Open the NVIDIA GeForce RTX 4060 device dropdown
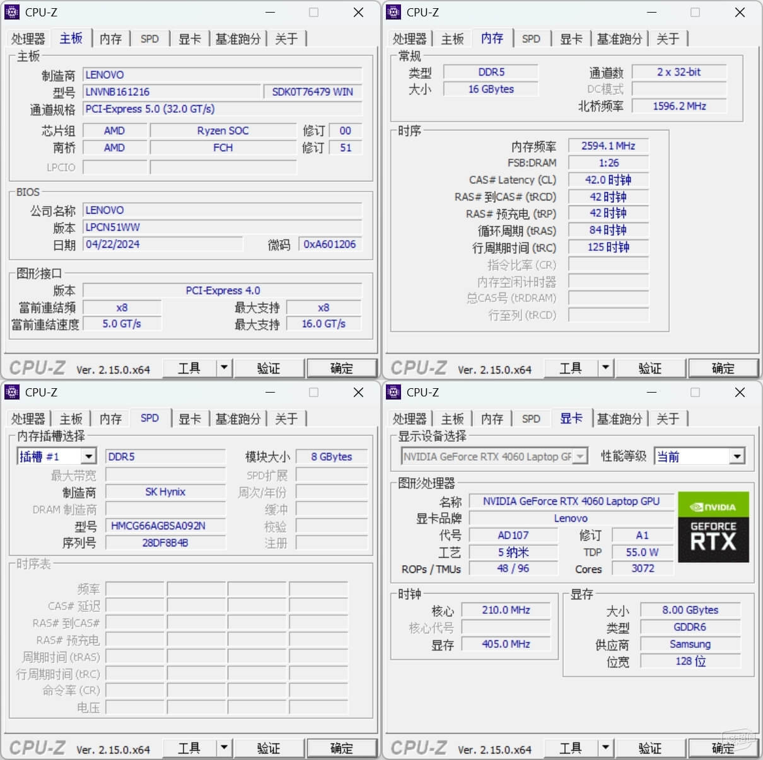763x760 pixels. coord(581,456)
